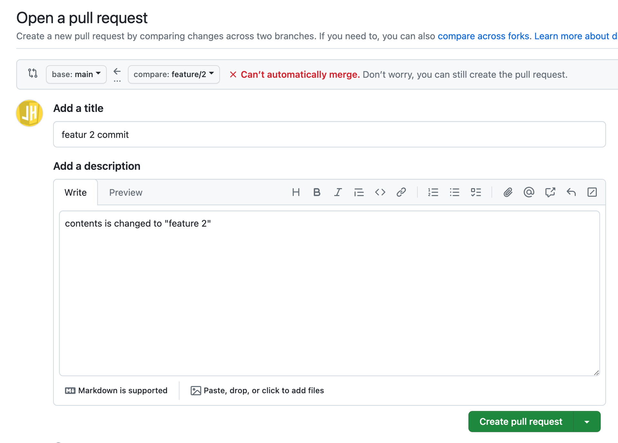Insert a task list

476,192
